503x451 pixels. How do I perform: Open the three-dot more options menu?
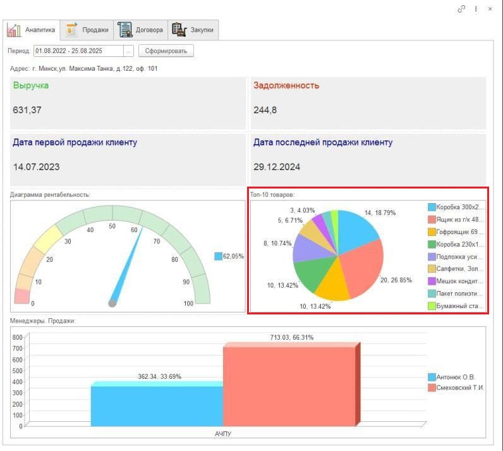tap(476, 9)
